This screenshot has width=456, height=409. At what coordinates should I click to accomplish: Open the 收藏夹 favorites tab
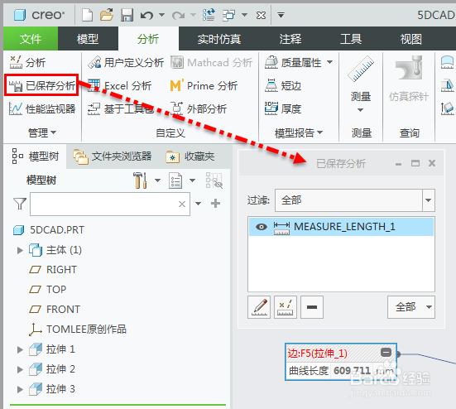190,156
